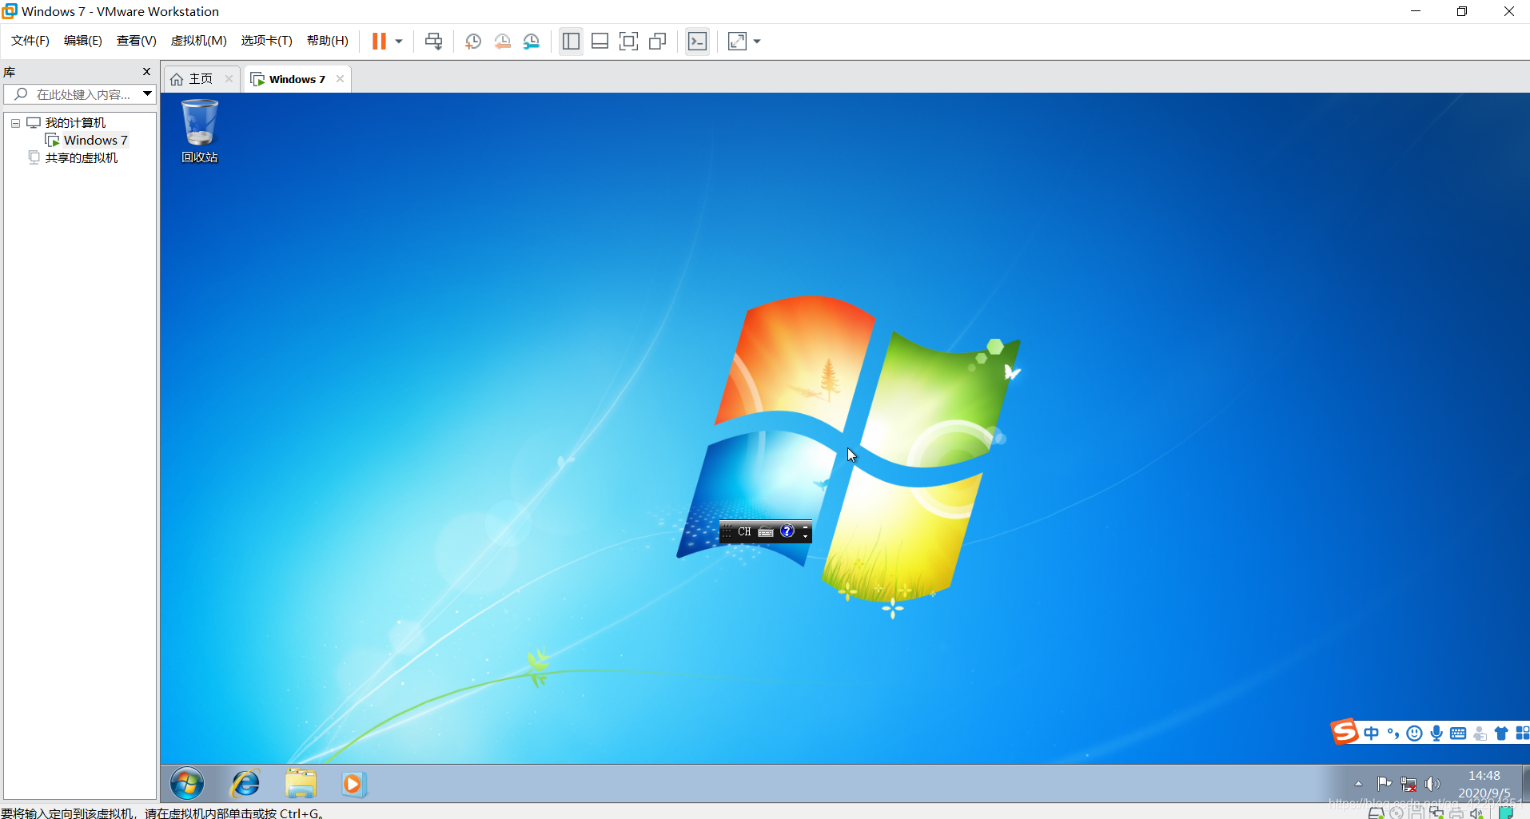Open the Sogou toolbox grid icon
Screen dimensions: 1530x819
(x=1522, y=734)
